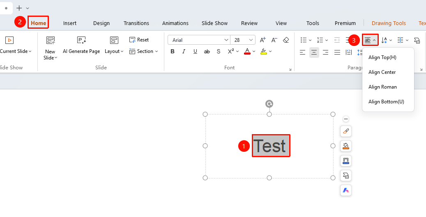Switch to the Design tab
426x217 pixels.
pos(101,23)
